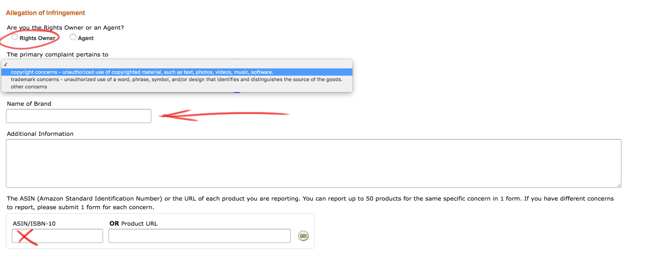This screenshot has width=647, height=258.
Task: Click the Name of Brand text field
Action: pos(78,116)
